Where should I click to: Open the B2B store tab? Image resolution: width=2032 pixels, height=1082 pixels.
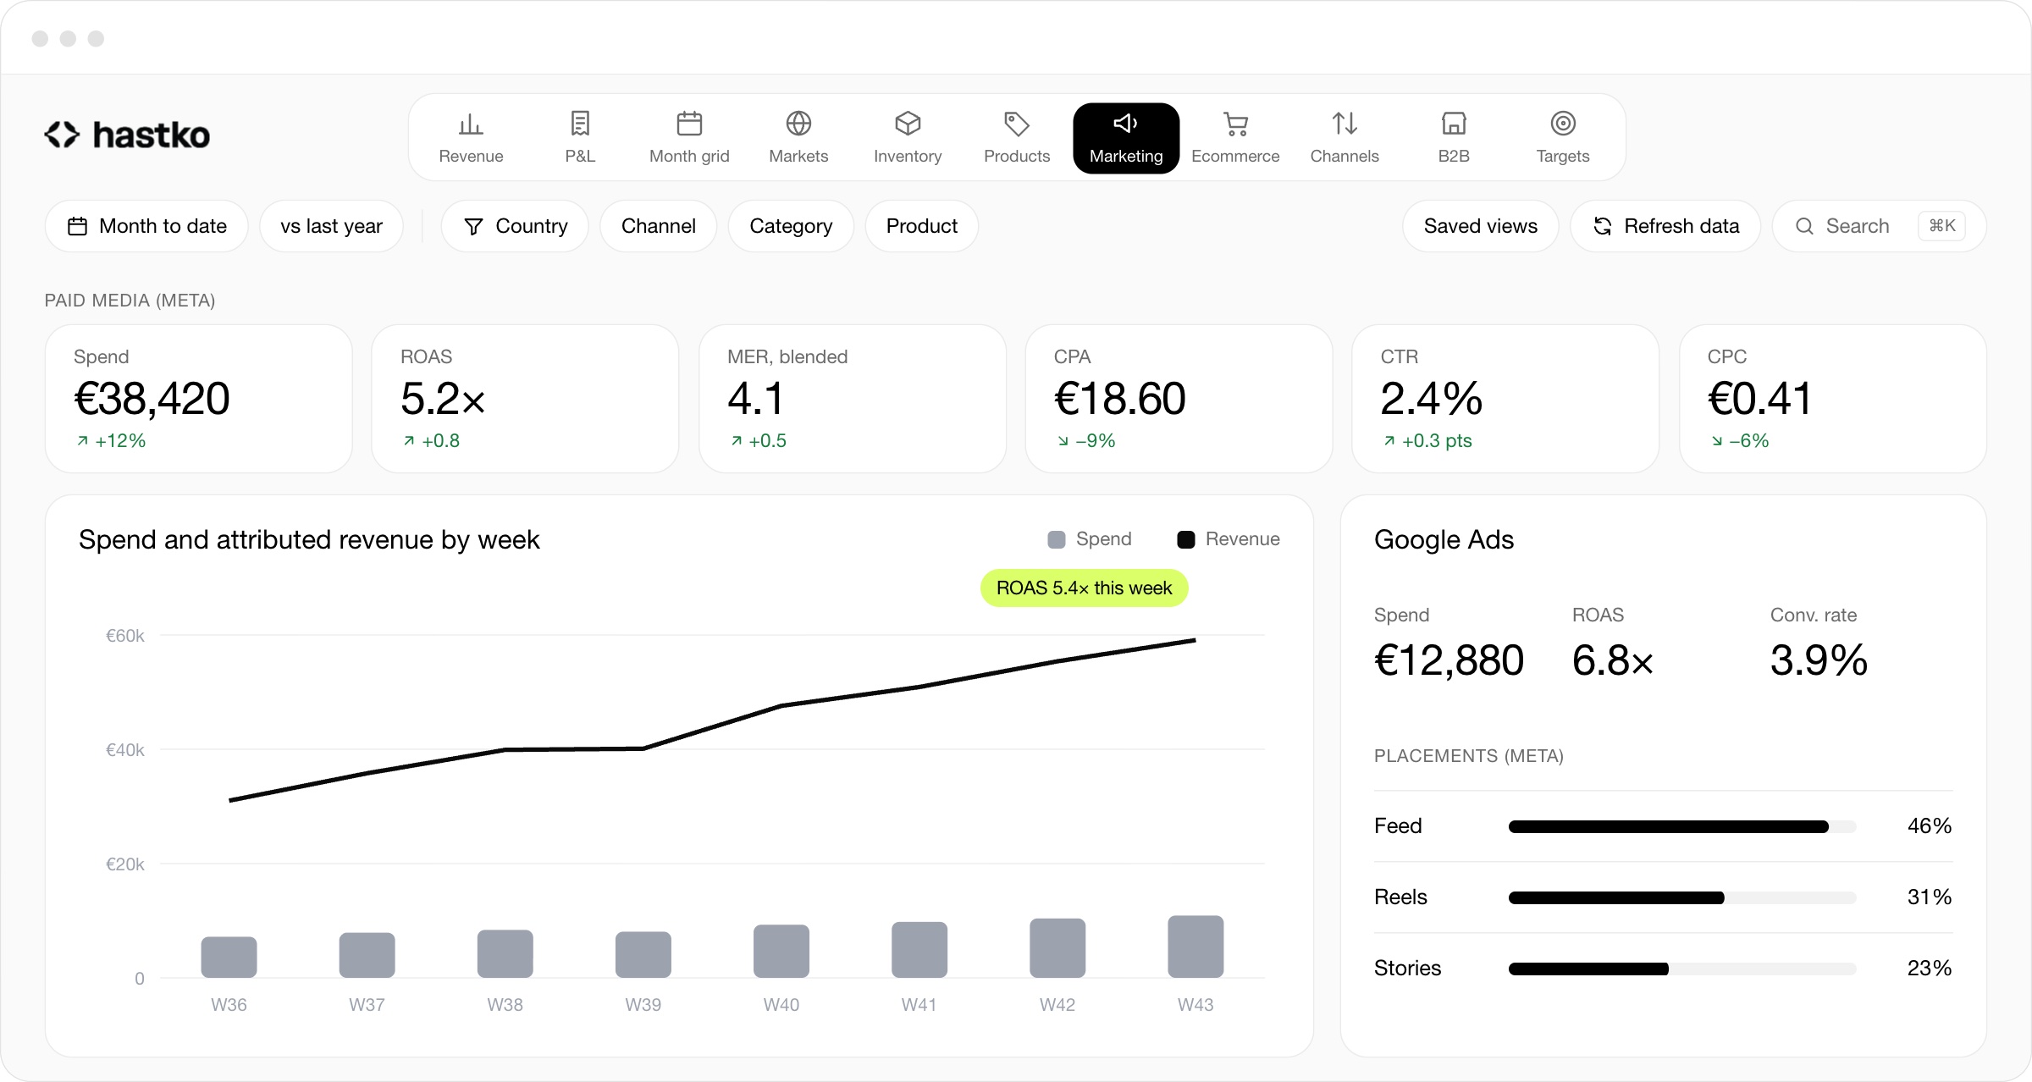click(1454, 138)
